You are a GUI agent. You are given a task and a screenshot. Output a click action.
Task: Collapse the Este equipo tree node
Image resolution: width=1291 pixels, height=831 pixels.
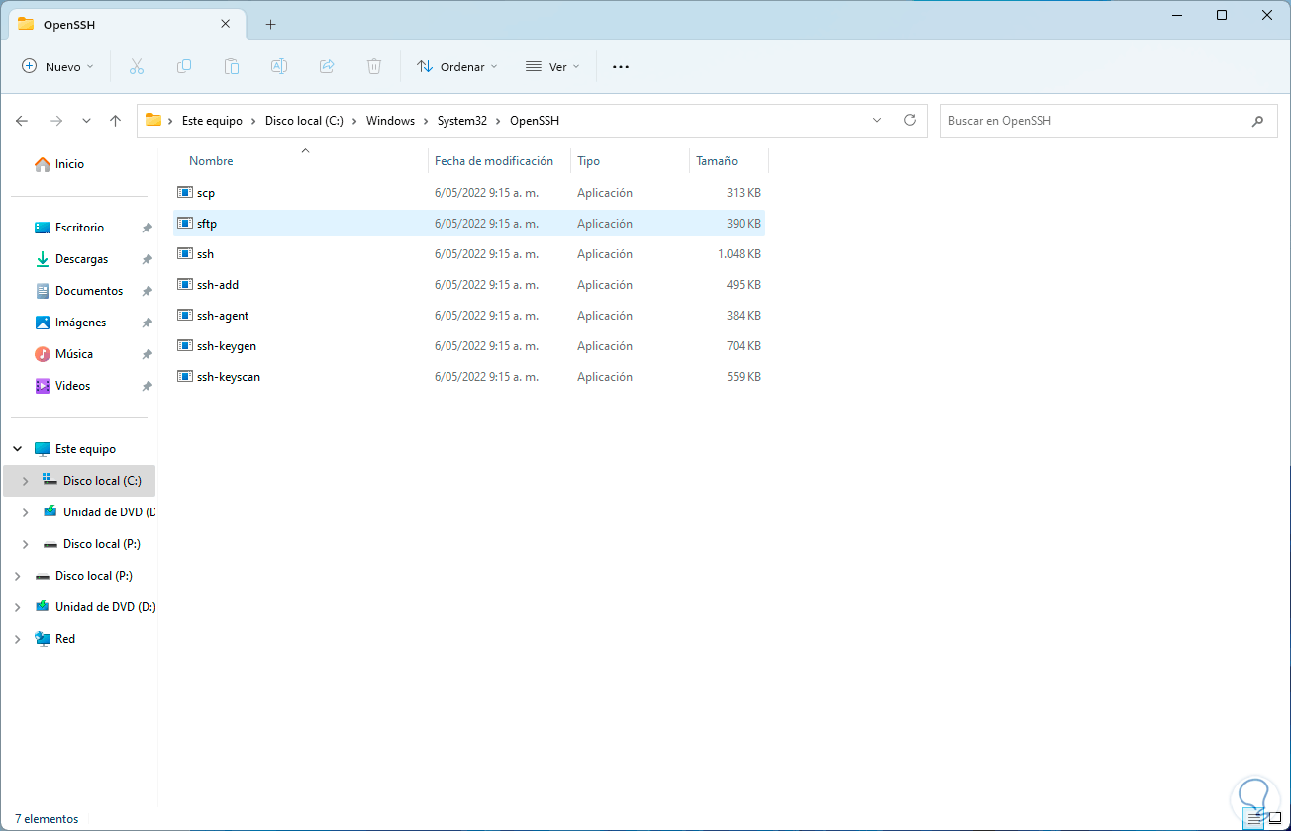pyautogui.click(x=18, y=449)
